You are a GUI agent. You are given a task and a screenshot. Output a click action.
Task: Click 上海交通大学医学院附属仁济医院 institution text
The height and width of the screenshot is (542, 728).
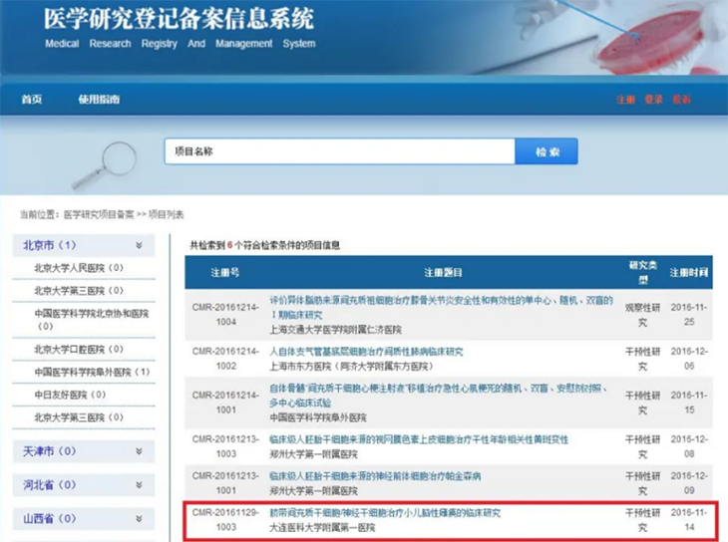(x=336, y=330)
